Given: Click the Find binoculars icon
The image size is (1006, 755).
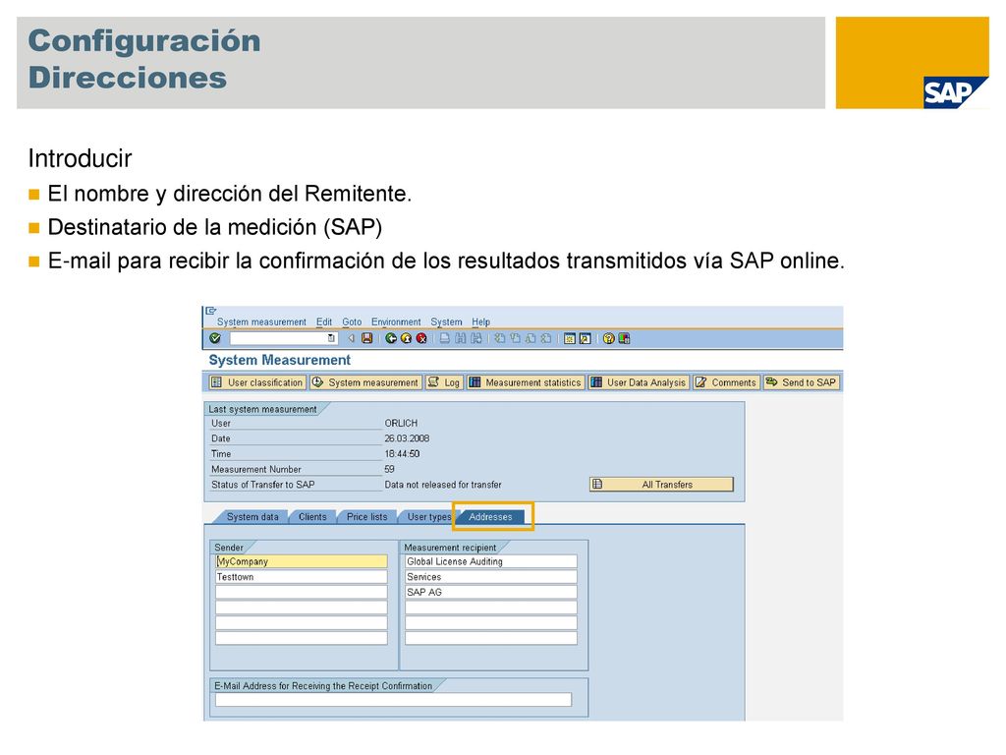Looking at the screenshot, I should [x=461, y=338].
